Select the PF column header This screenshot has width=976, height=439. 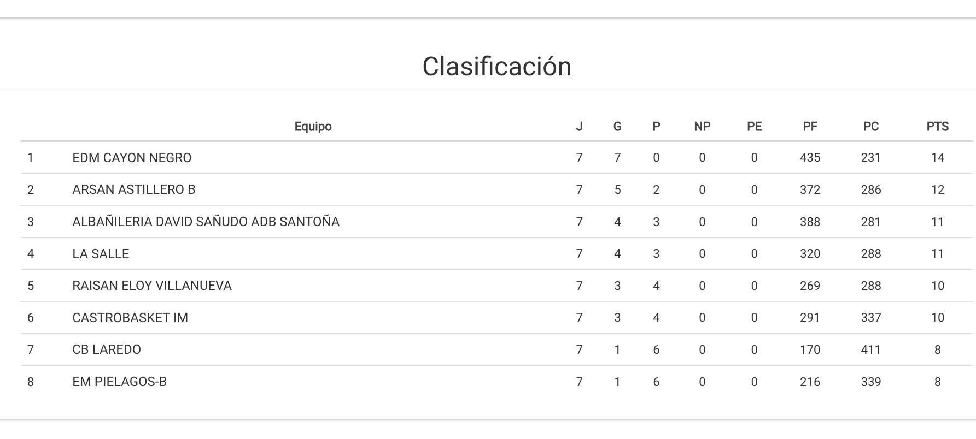(x=810, y=127)
